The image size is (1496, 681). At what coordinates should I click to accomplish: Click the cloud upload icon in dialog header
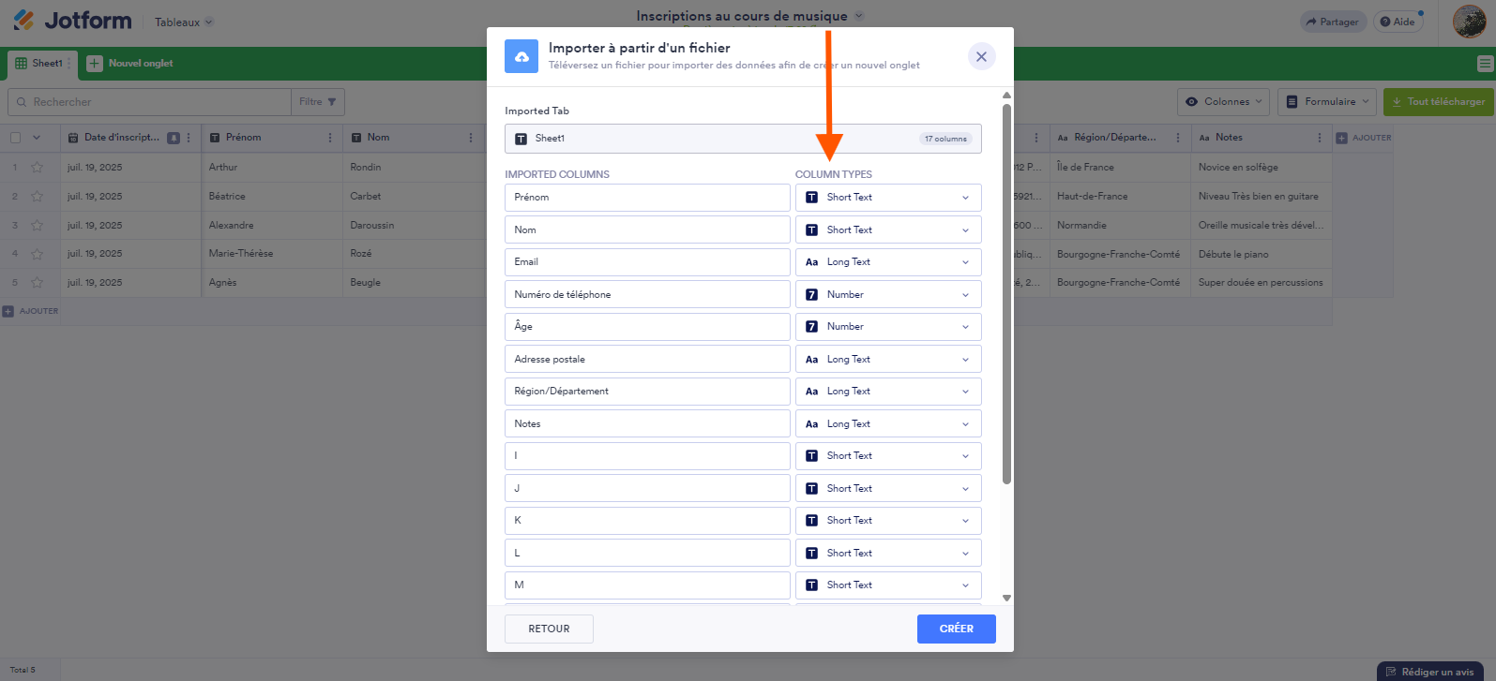(521, 56)
